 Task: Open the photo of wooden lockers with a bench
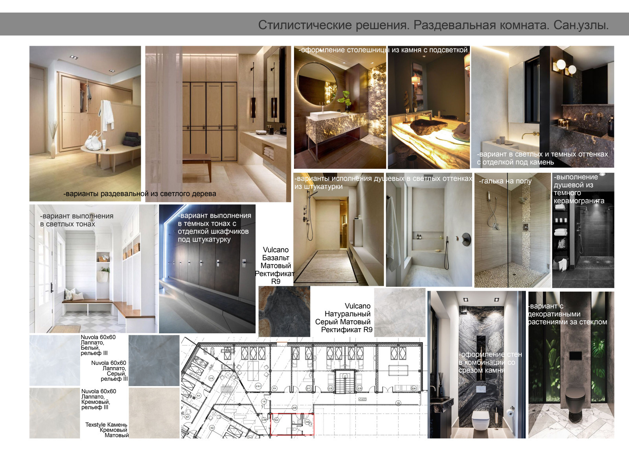click(x=218, y=118)
